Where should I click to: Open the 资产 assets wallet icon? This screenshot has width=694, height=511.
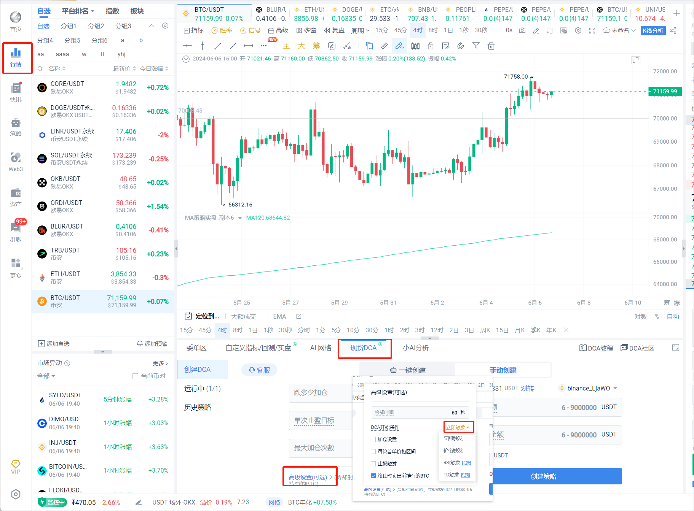[16, 197]
